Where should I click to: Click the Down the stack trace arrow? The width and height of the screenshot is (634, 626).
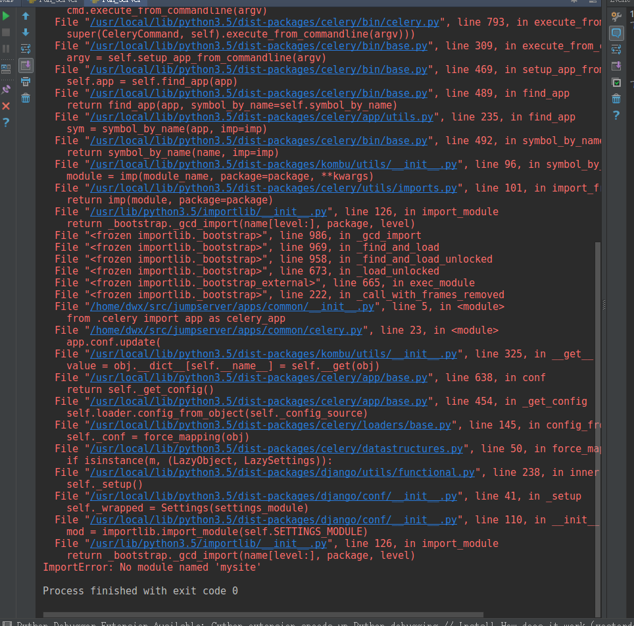pyautogui.click(x=26, y=32)
